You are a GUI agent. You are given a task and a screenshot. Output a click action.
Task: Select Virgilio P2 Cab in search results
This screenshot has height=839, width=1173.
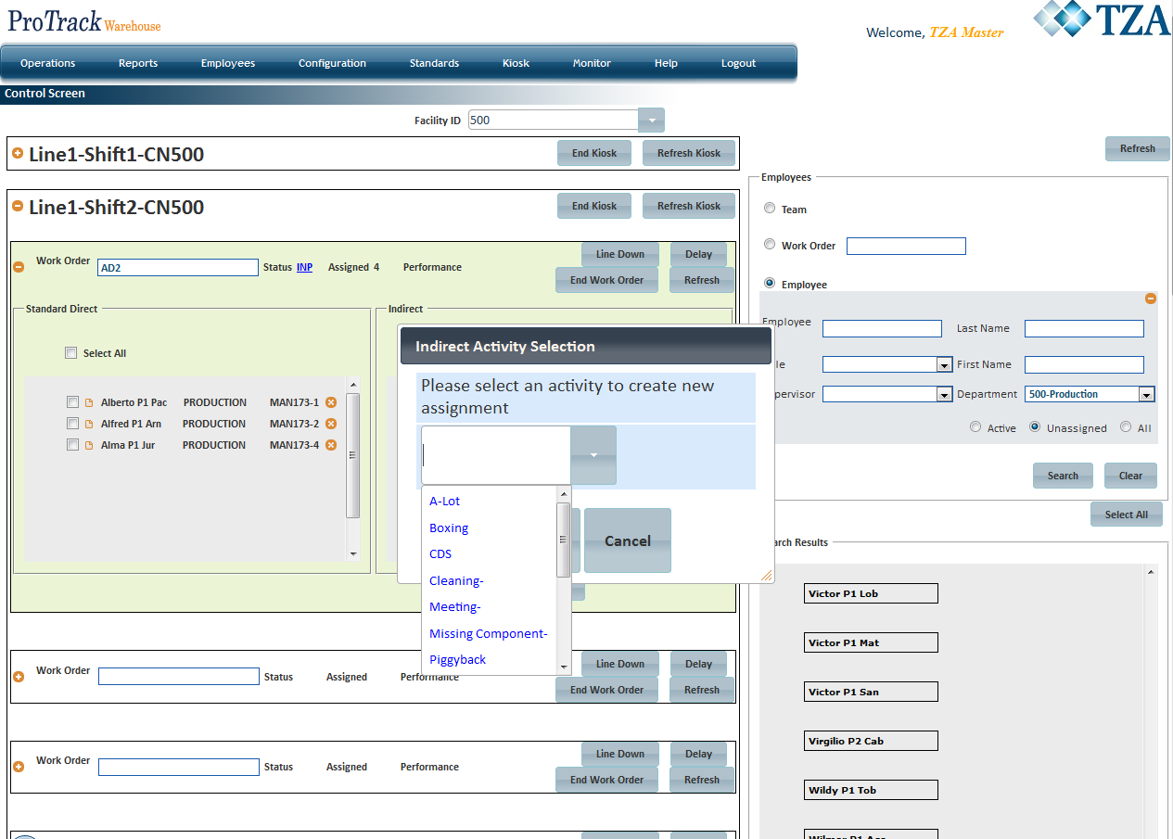pos(871,741)
